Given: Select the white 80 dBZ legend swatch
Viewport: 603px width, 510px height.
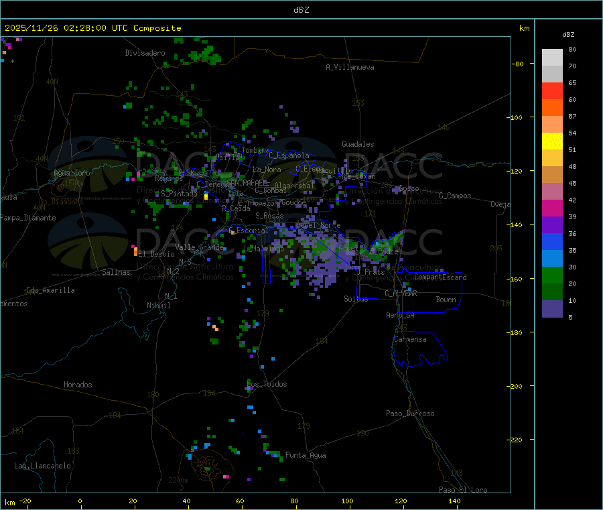Looking at the screenshot, I should pos(552,58).
